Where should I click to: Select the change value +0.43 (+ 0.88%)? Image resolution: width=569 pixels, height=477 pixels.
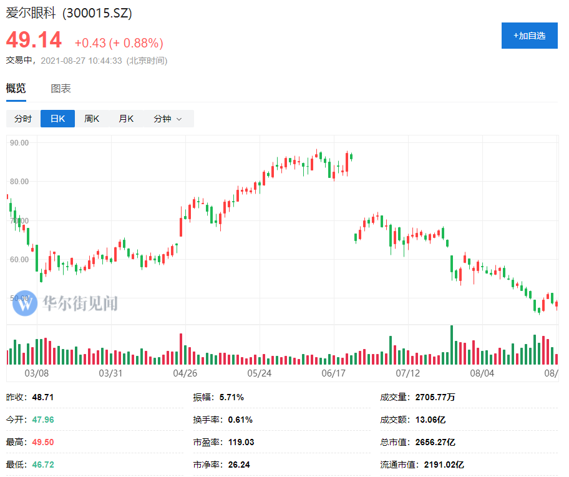tap(119, 43)
